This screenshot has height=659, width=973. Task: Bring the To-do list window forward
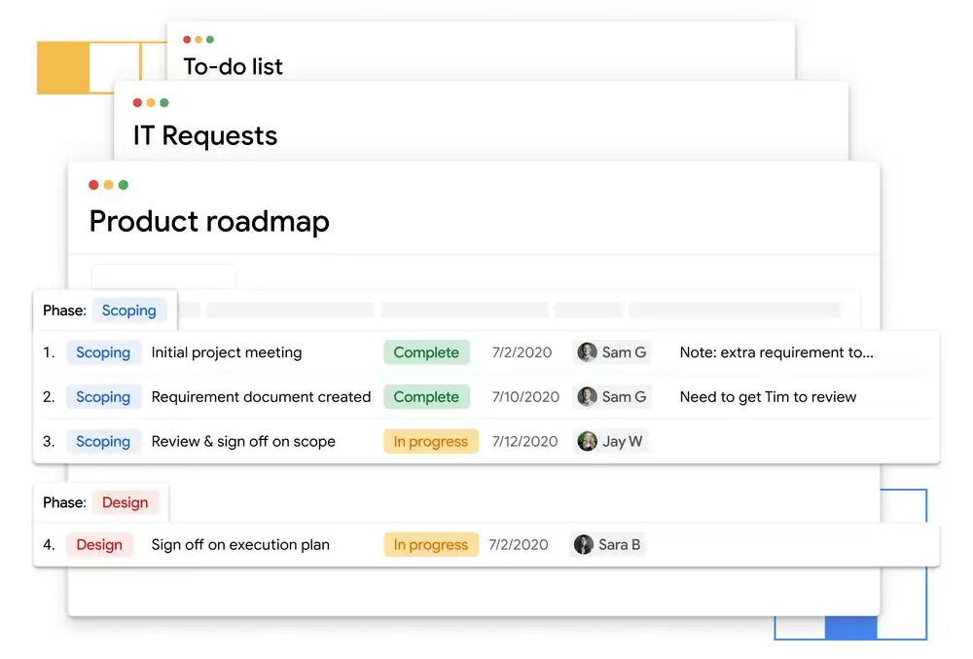pyautogui.click(x=234, y=67)
